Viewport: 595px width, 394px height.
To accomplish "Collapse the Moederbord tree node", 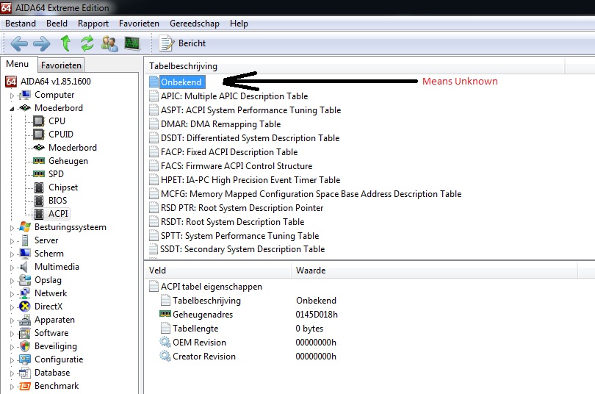I will [12, 109].
